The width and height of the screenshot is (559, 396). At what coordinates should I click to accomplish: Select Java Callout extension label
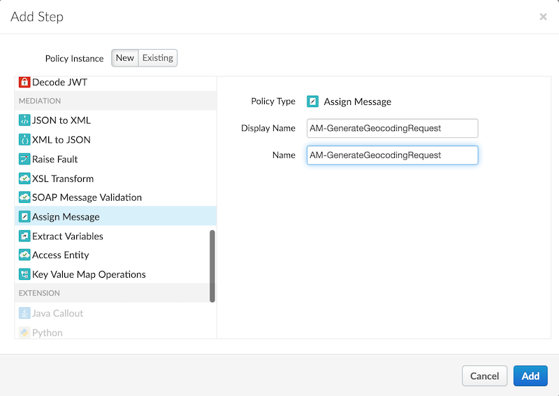click(x=58, y=313)
